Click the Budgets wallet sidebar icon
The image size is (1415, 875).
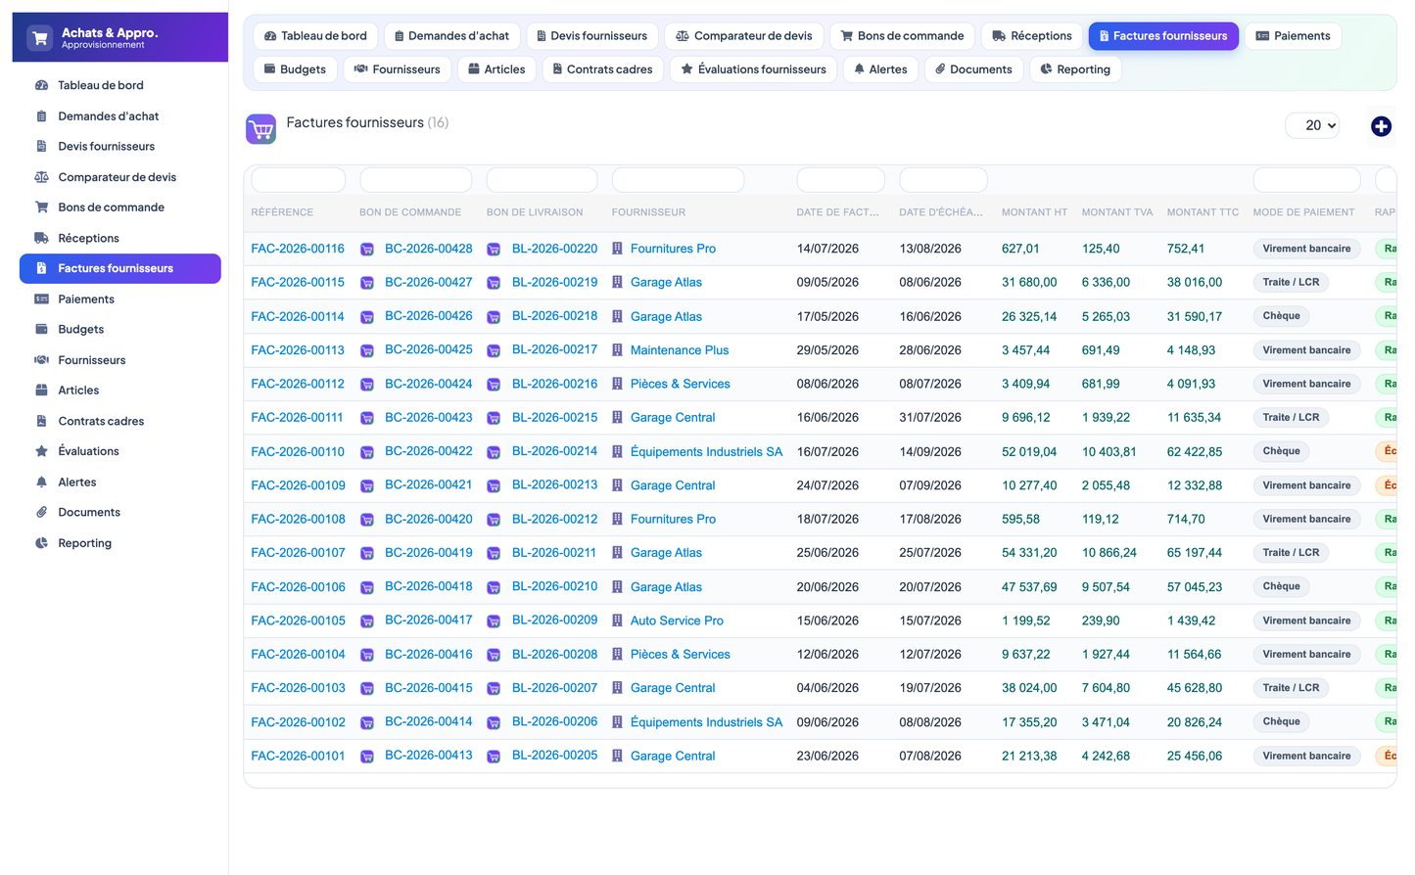41,329
